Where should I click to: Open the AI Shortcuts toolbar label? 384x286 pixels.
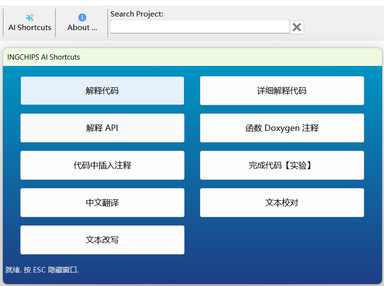30,28
